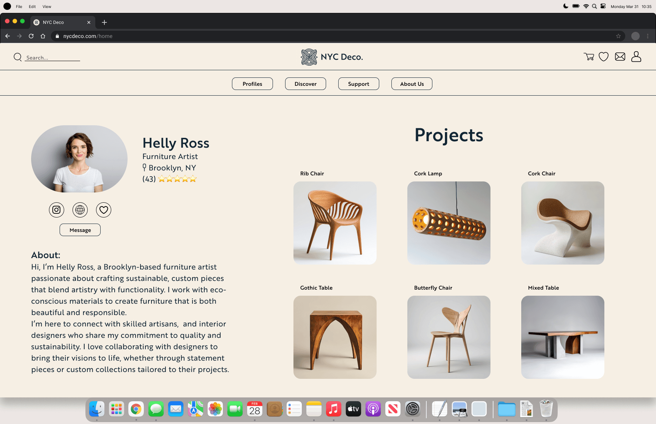Open the Edit menu
This screenshot has width=656, height=424.
(x=32, y=6)
